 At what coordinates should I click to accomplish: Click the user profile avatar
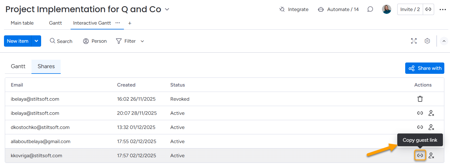(x=386, y=9)
